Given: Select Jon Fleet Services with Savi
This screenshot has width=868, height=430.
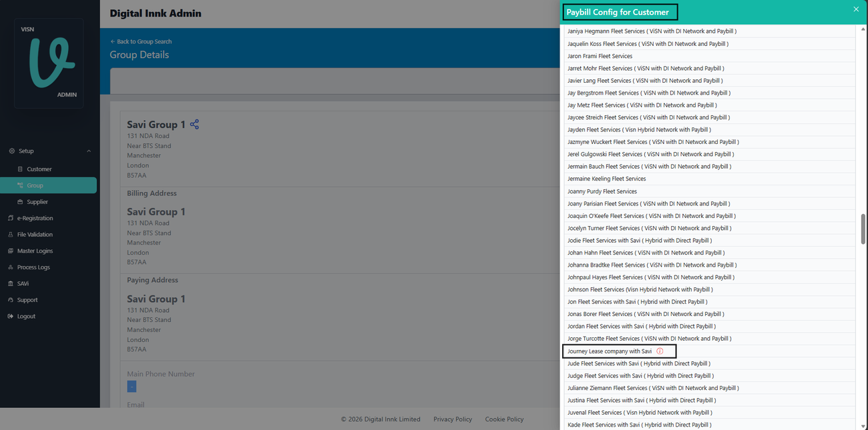Looking at the screenshot, I should [710, 302].
